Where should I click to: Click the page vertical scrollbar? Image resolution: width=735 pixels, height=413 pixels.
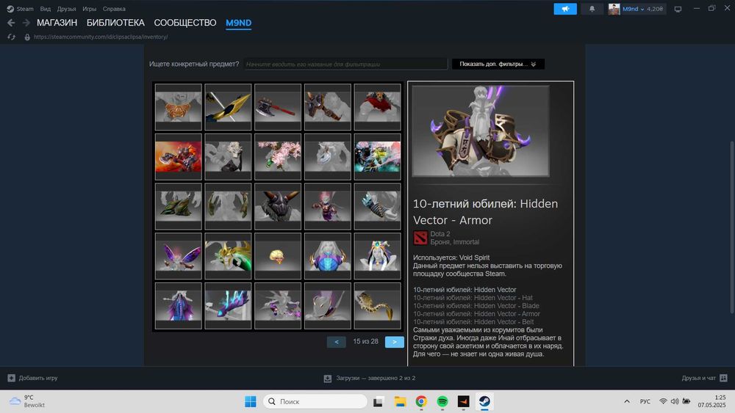coord(732,227)
